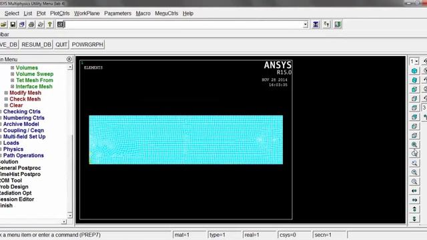Click the mat=1 status bar field
Viewport: 427px width, 240px height.
(x=189, y=235)
